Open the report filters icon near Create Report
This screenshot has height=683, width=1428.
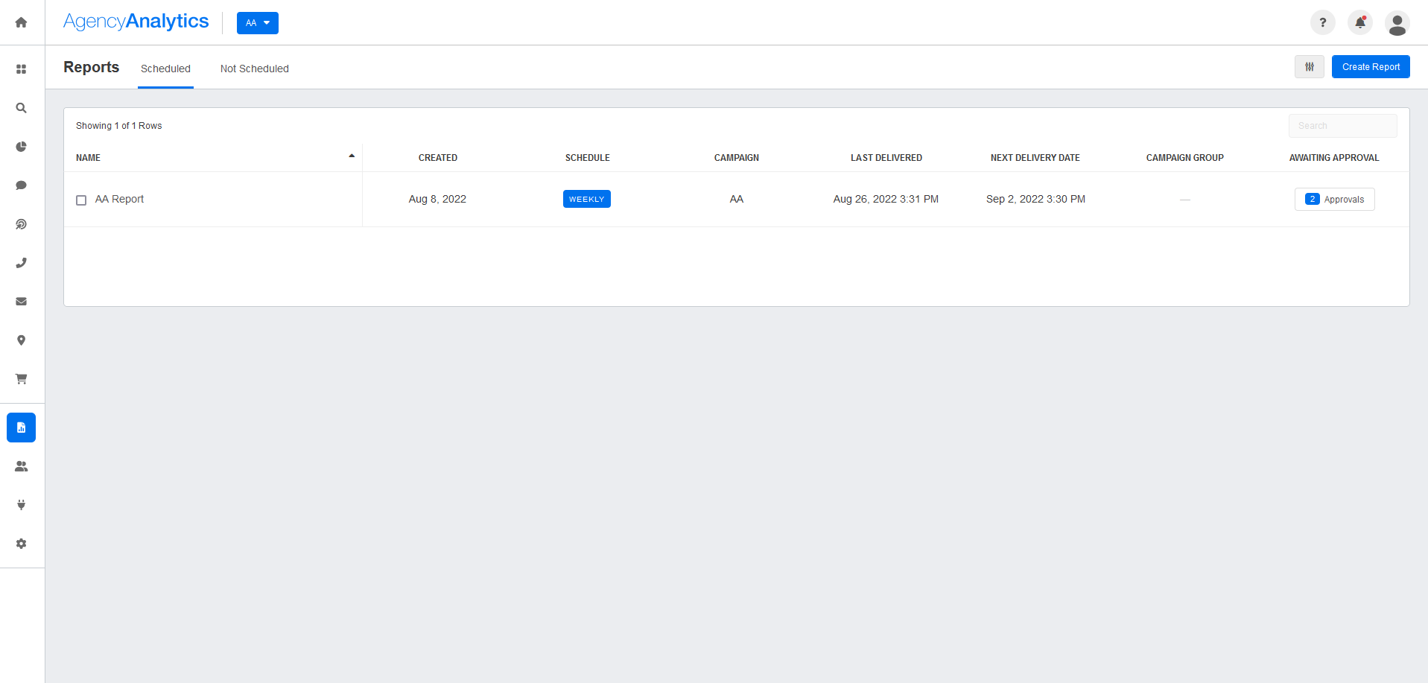(1309, 66)
